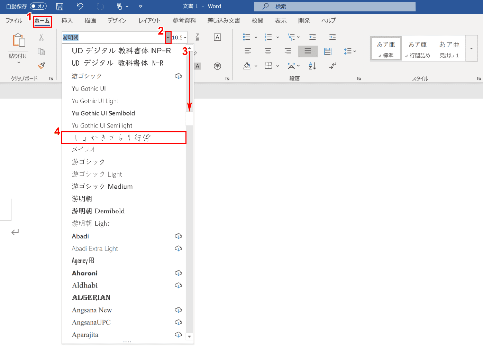The height and width of the screenshot is (349, 483).
Task: Switch to the ホーム tab
Action: tap(42, 21)
